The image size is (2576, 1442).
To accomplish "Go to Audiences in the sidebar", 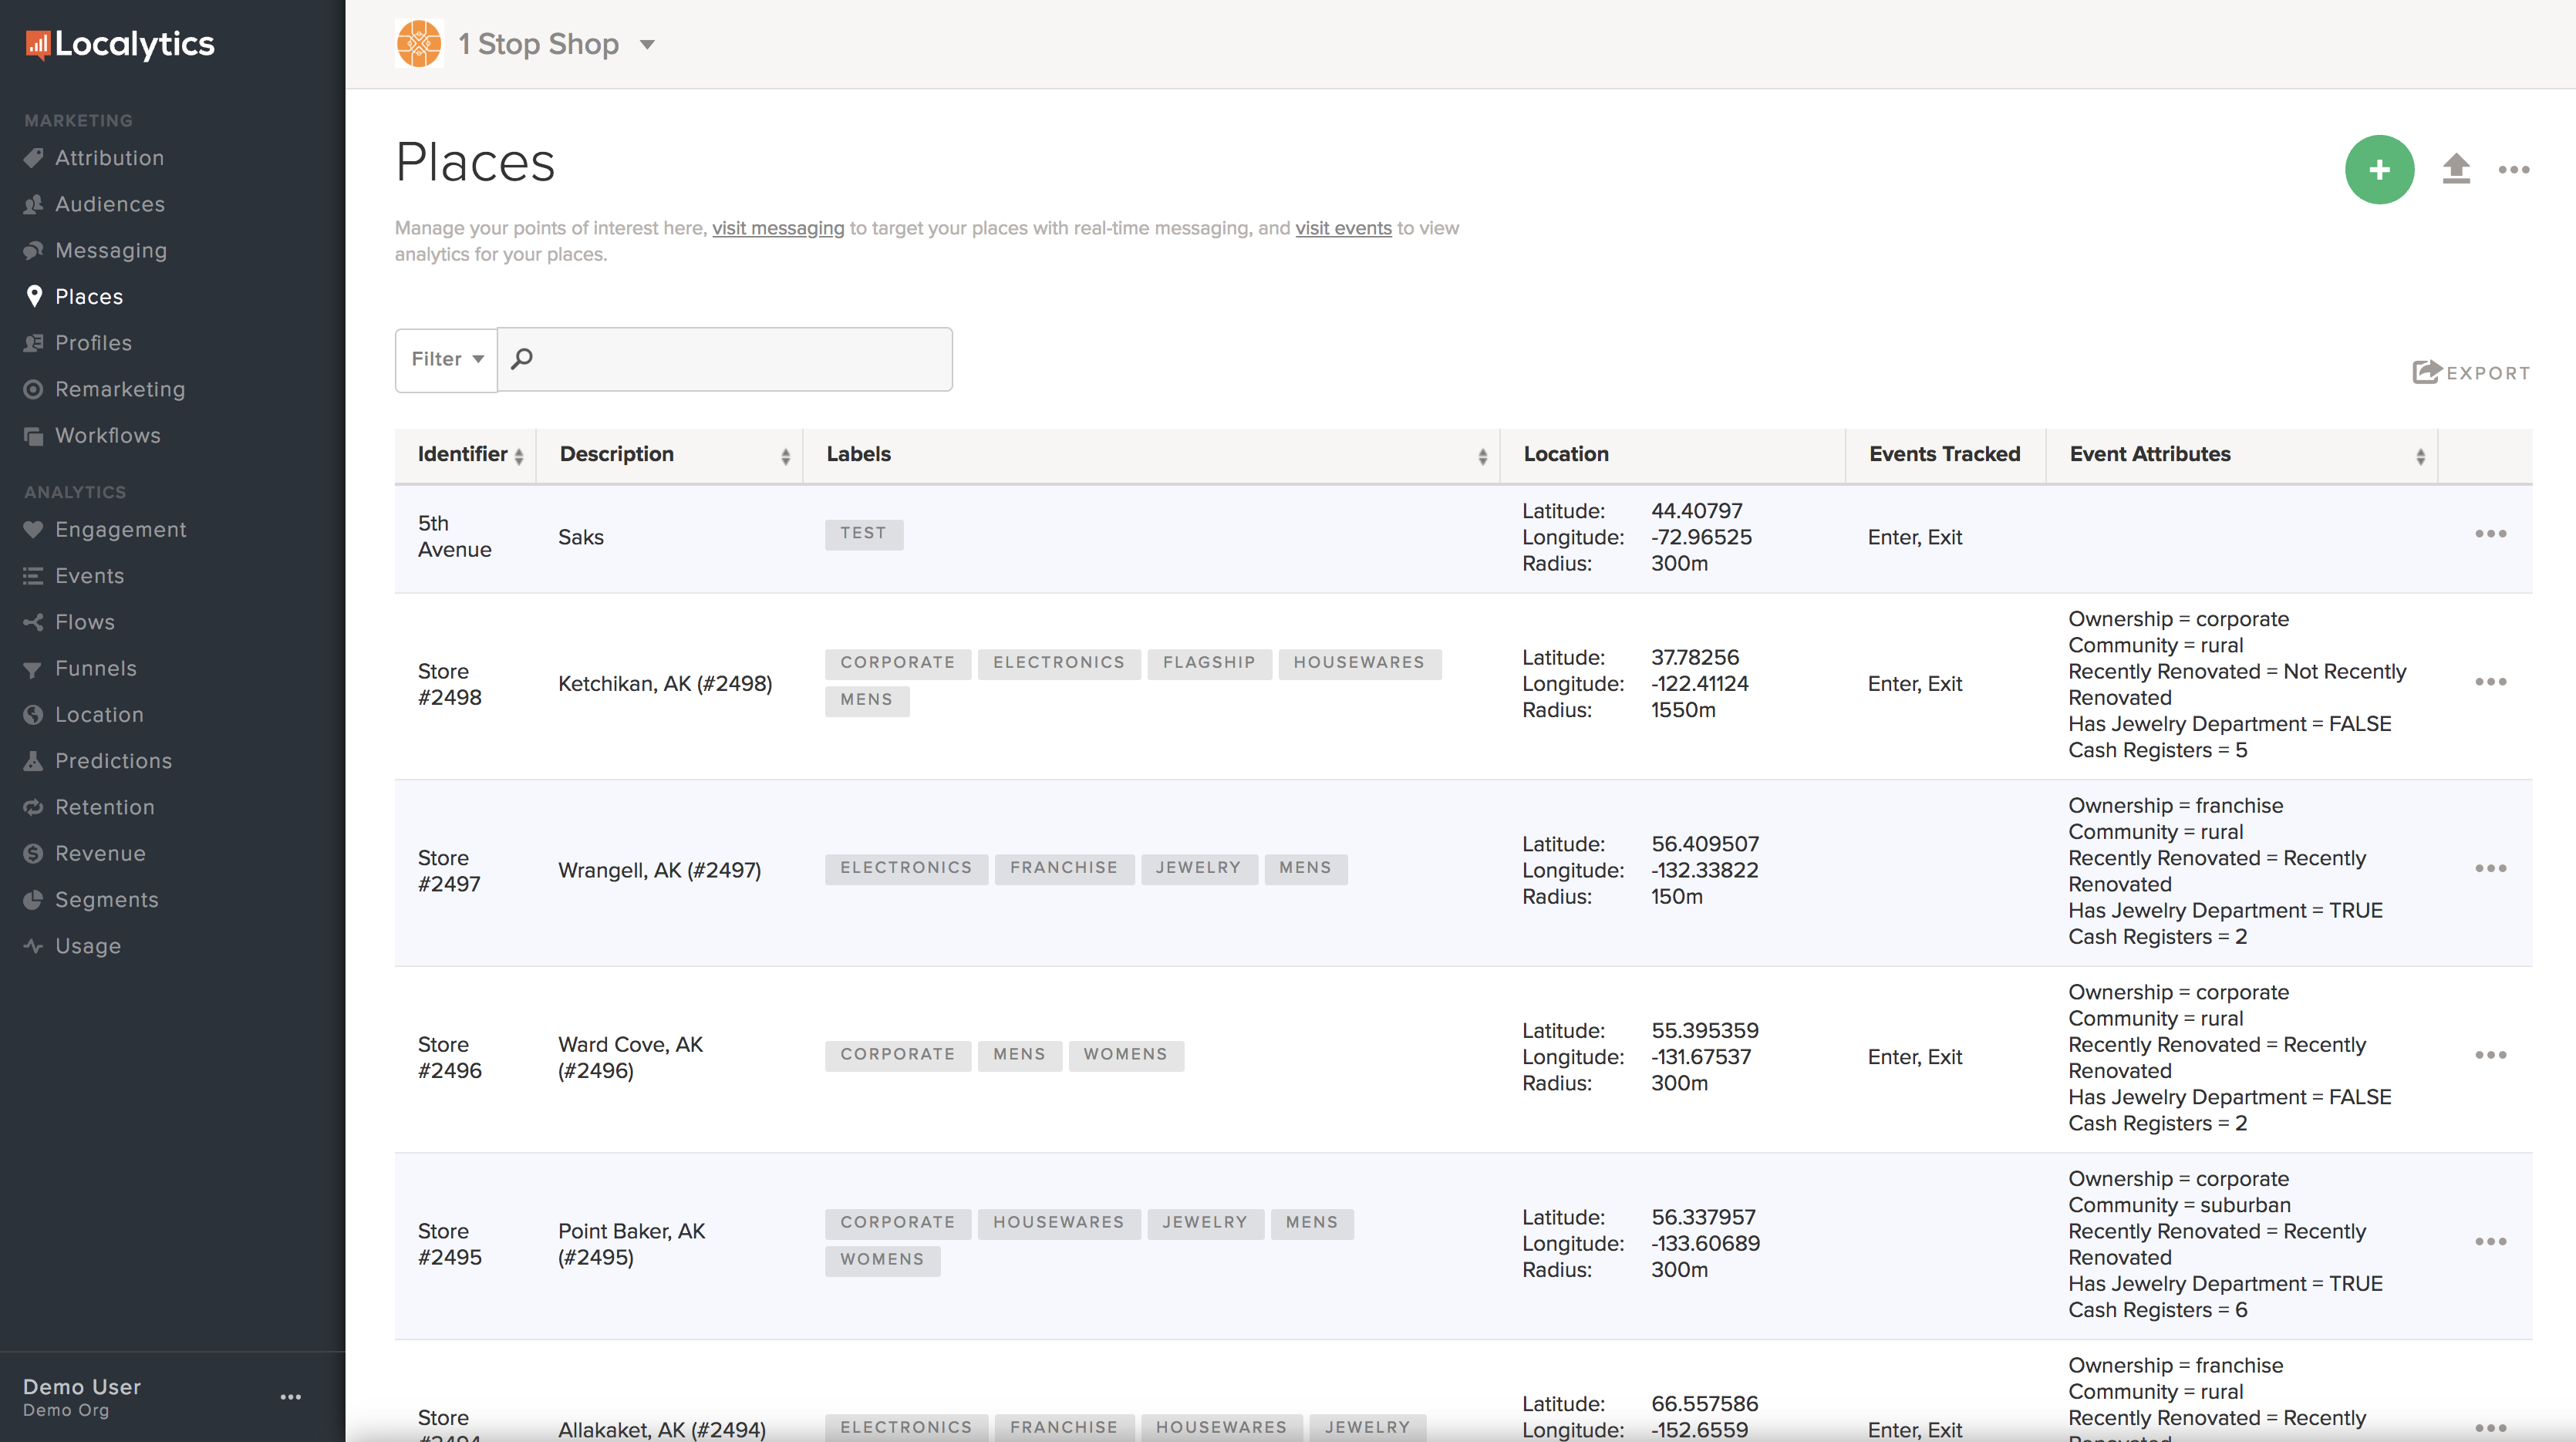I will pyautogui.click(x=110, y=204).
